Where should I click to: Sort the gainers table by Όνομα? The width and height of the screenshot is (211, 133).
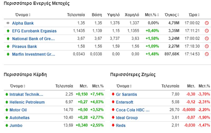pos(18,86)
